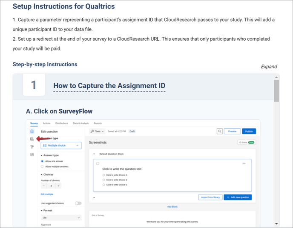Image resolution: width=293 pixels, height=228 pixels.
Task: Open the Survey Options icon in sidebar
Action: click(32, 155)
